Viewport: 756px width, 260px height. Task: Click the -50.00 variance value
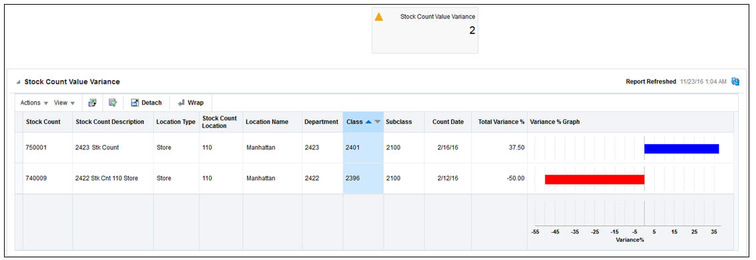pos(515,178)
